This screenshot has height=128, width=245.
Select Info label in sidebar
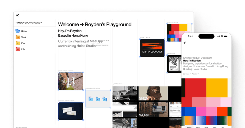[x=23, y=49]
